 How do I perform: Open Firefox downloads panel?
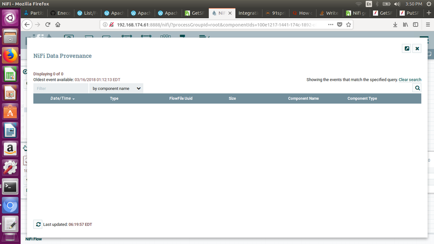point(395,25)
